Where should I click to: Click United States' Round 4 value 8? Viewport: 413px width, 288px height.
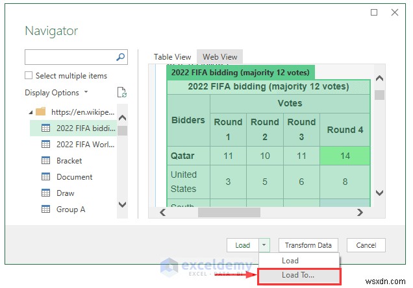click(x=345, y=182)
